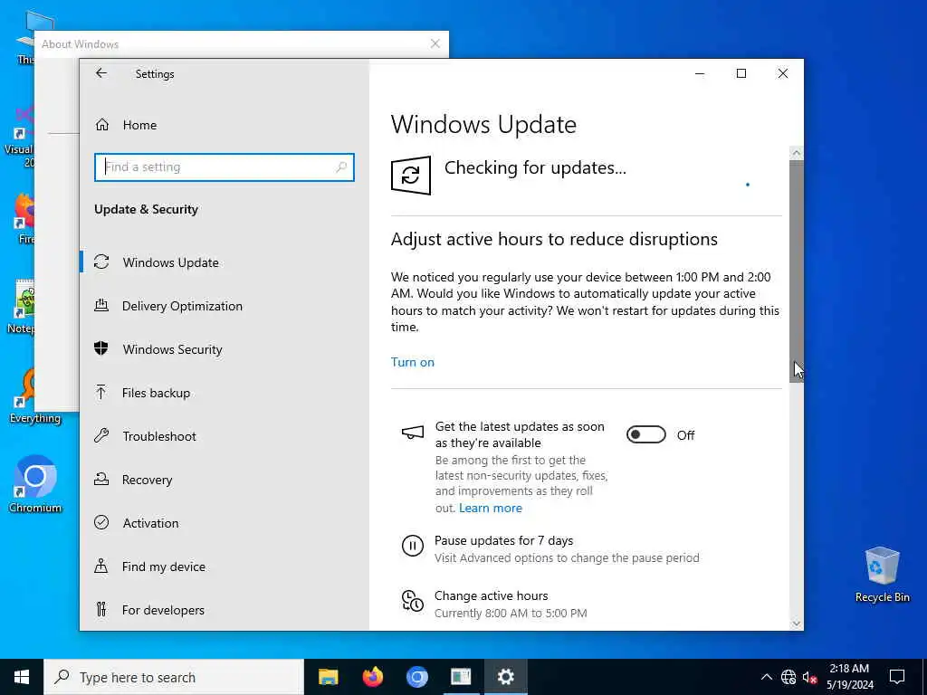Click the megaphone icon for latest updates
Viewport: 927px width, 695px height.
coord(413,433)
